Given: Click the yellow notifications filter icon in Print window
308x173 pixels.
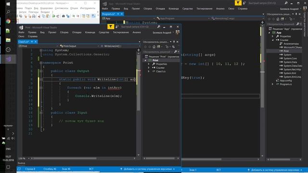Looking at the screenshot, I should [111, 27].
